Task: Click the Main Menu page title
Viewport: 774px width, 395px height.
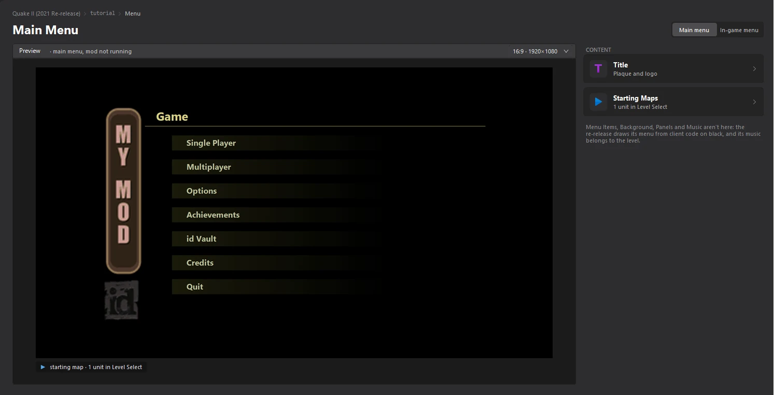Action: pyautogui.click(x=46, y=30)
